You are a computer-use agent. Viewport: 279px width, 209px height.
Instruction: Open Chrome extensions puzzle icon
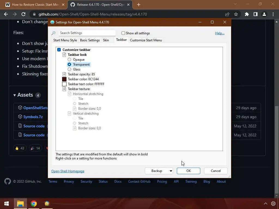(247, 14)
